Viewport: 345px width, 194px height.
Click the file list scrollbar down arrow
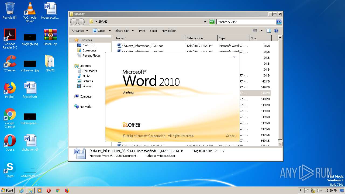point(280,144)
